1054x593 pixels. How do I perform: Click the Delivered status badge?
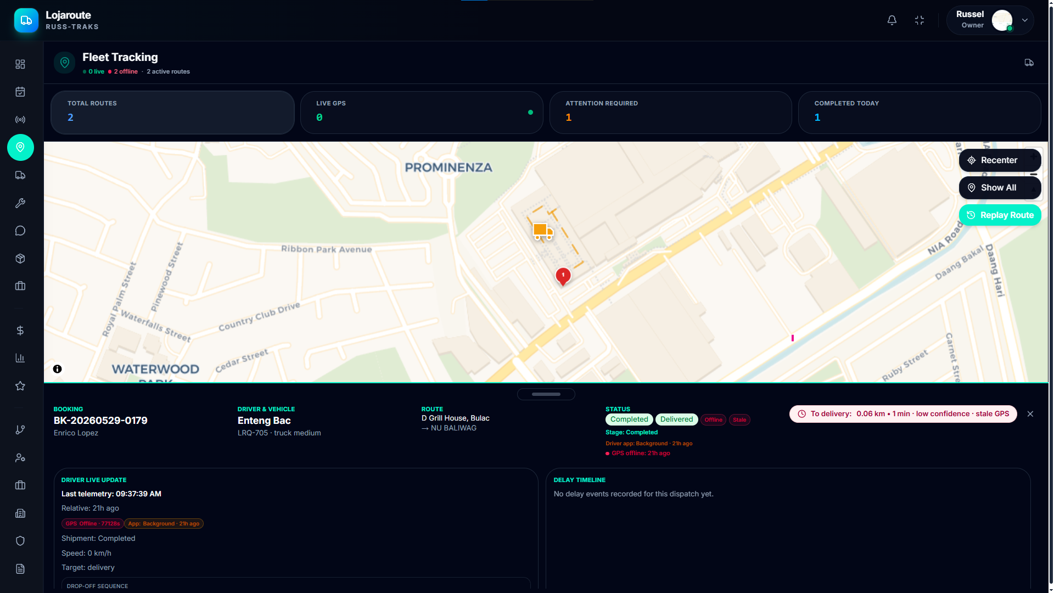(676, 419)
